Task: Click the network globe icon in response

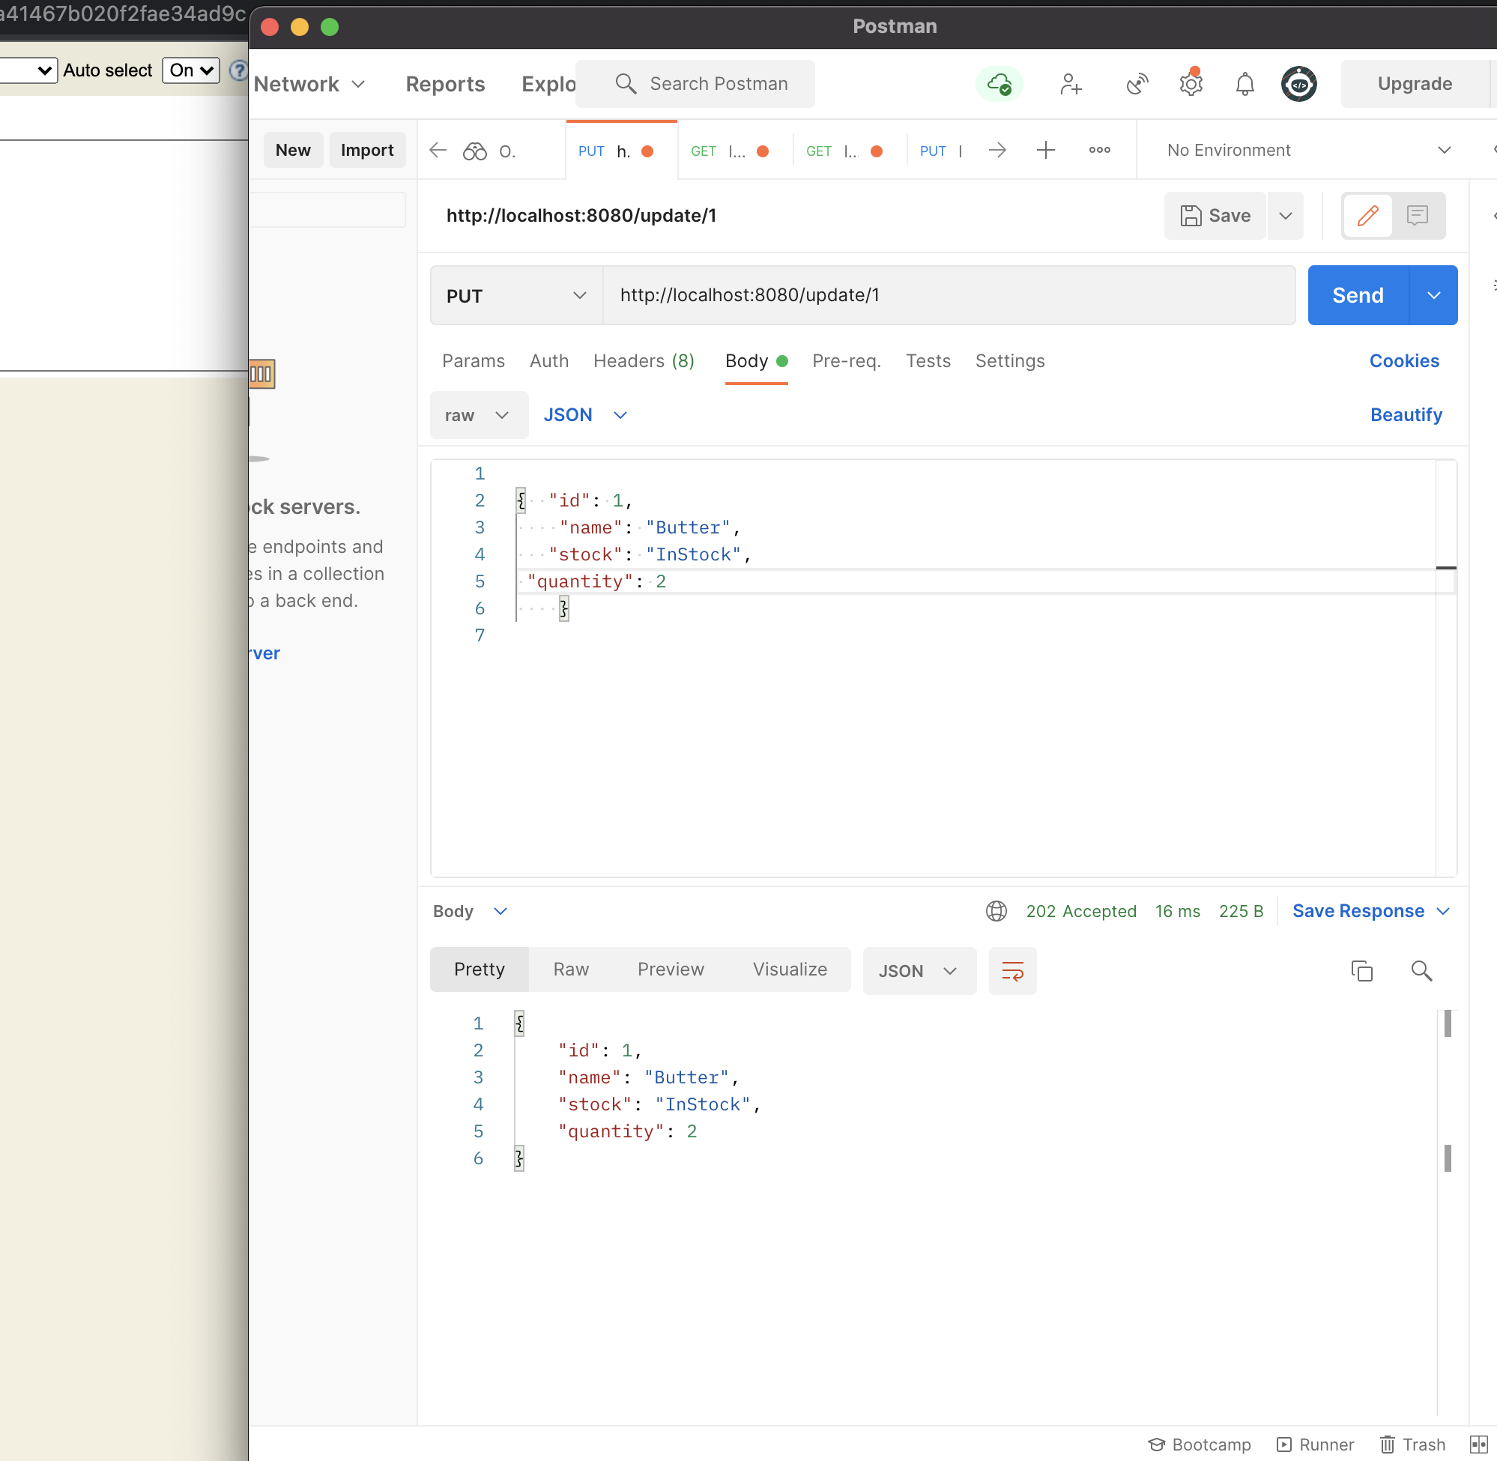Action: tap(996, 911)
